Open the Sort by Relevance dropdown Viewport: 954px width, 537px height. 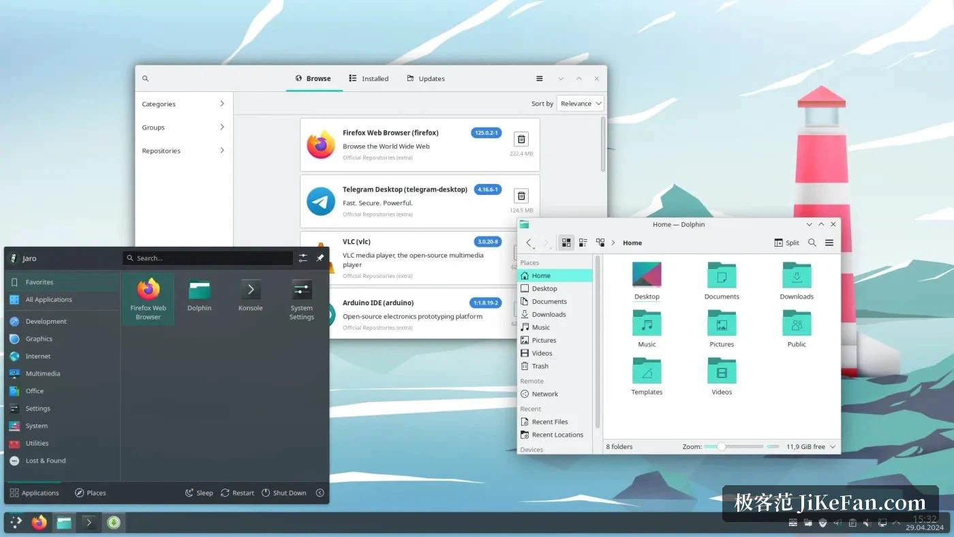click(581, 104)
